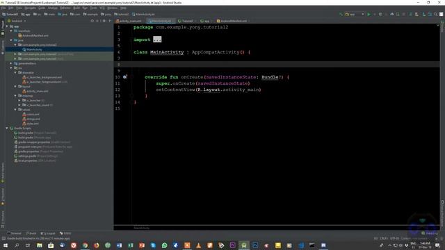Viewport: 445px width, 250px height.
Task: Click MainActivity in the bottom editor breadcrumb
Action: click(x=141, y=228)
